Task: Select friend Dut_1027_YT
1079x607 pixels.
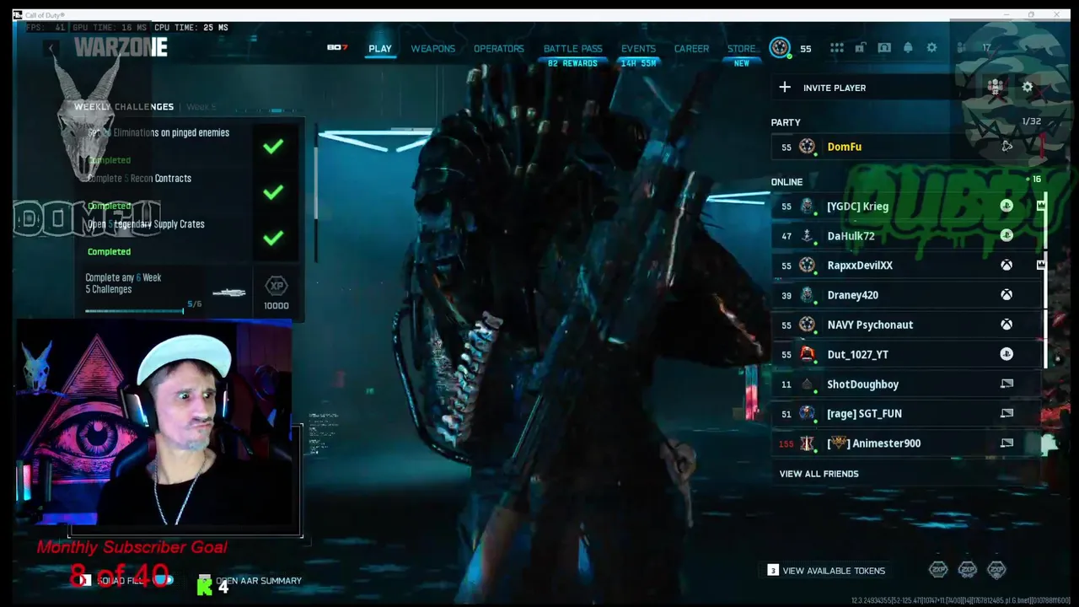Action: click(906, 354)
